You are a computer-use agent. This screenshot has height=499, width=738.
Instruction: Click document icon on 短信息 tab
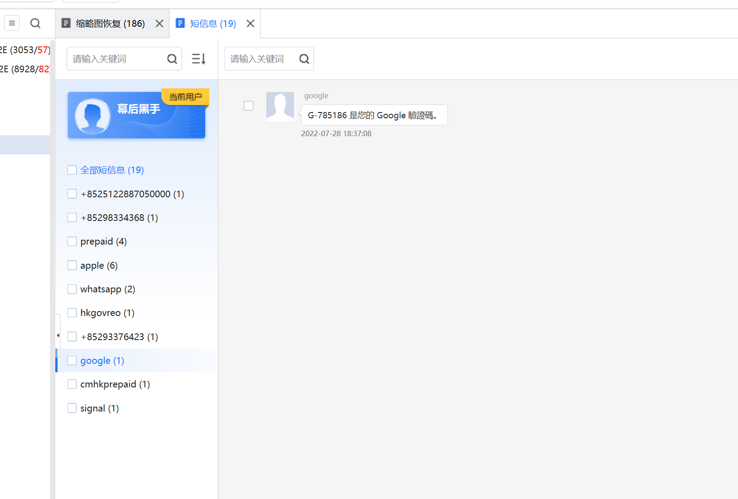tap(180, 23)
